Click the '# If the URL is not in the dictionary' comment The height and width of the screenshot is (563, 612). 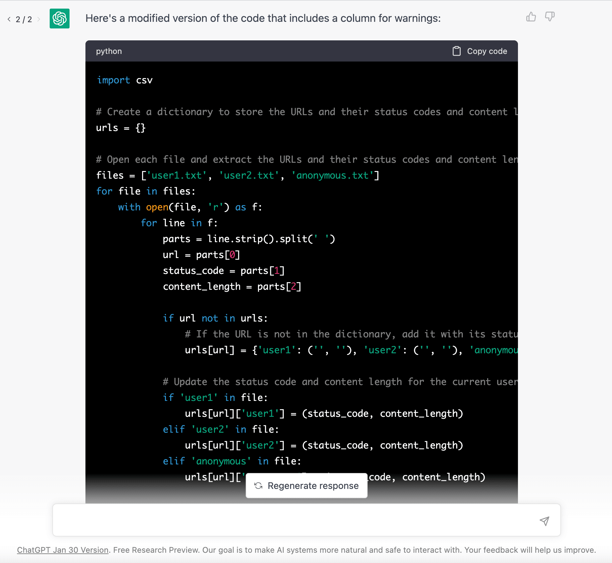pos(351,334)
